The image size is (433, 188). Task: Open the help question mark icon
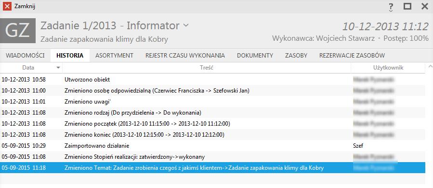coord(391,7)
